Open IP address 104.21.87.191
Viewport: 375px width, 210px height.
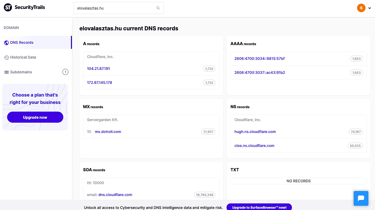point(98,69)
